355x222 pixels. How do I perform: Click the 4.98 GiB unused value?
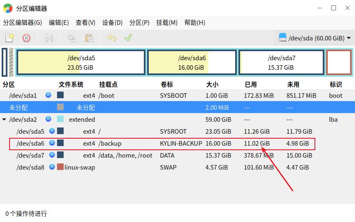pyautogui.click(x=298, y=144)
